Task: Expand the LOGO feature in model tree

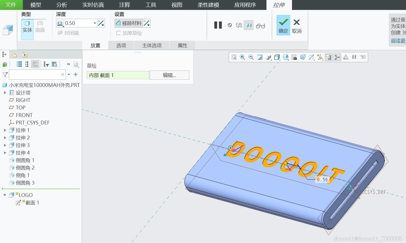Action: (5, 195)
